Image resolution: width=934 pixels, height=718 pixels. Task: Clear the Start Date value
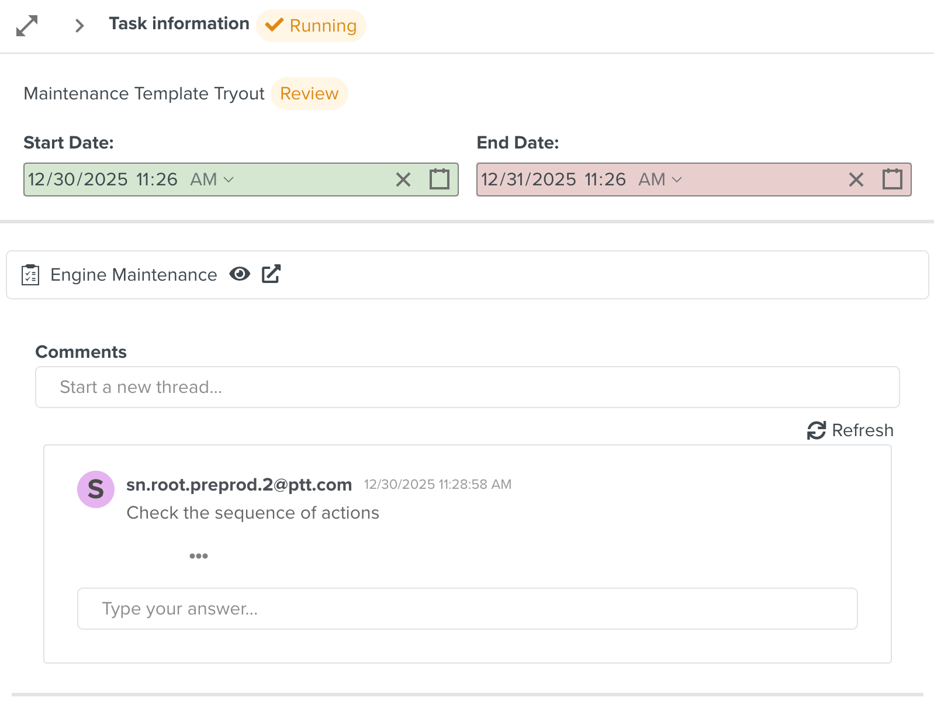[403, 179]
